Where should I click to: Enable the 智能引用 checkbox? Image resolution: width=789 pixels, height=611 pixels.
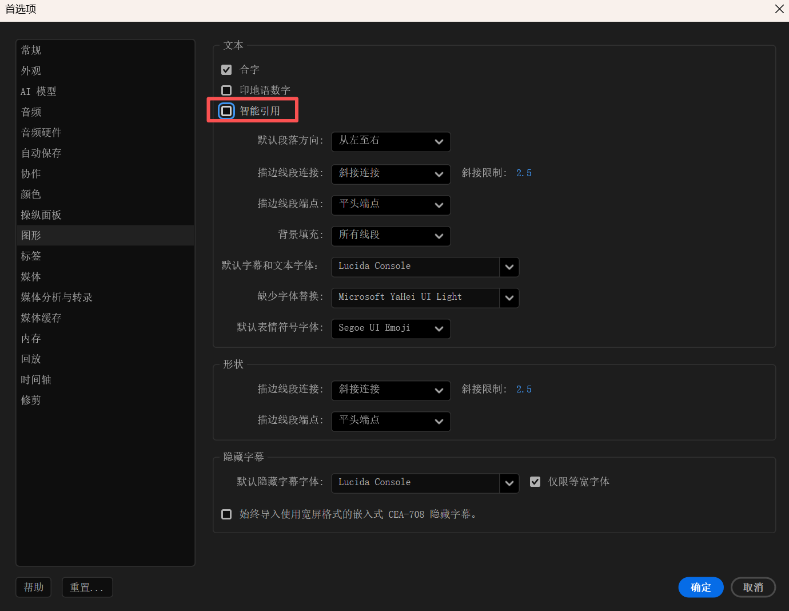coord(226,111)
